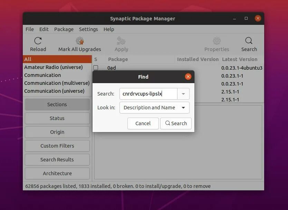
Task: Open the Help menu
Action: click(x=109, y=29)
